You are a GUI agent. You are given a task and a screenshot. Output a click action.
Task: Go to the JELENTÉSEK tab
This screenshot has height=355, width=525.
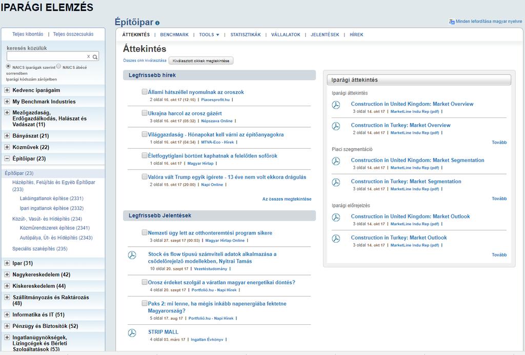(x=325, y=34)
